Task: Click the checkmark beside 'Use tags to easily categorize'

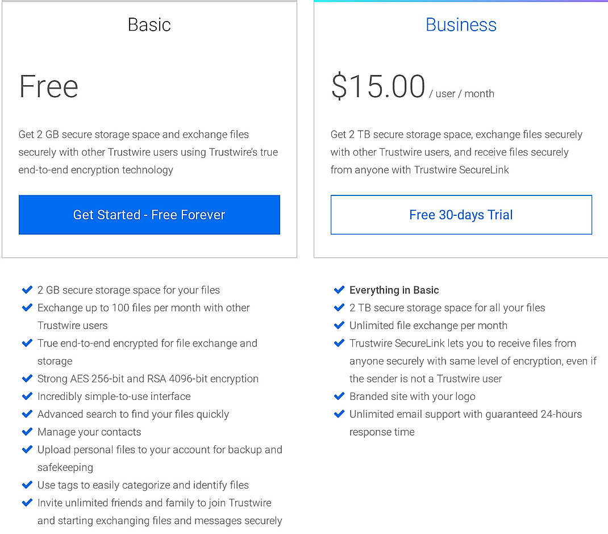Action: coord(27,485)
